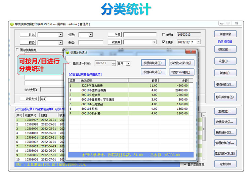Click 按项目统计(S) button

[153, 63]
